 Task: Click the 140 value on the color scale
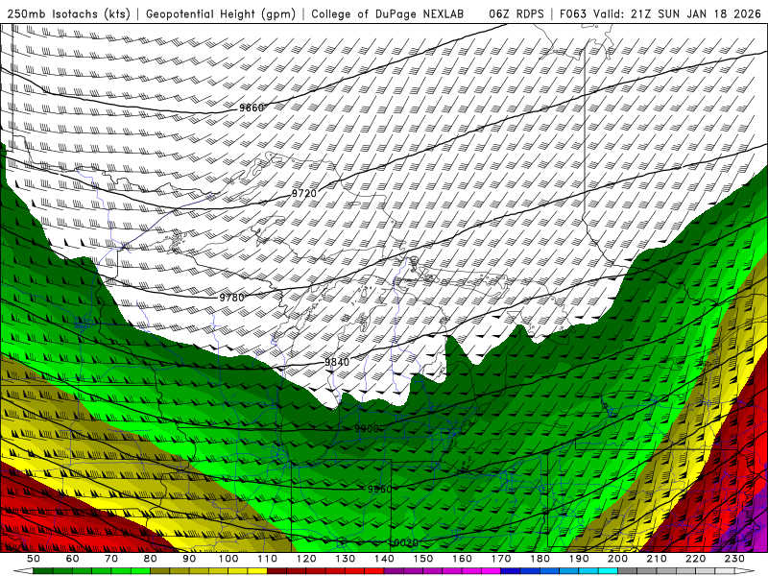(384, 559)
